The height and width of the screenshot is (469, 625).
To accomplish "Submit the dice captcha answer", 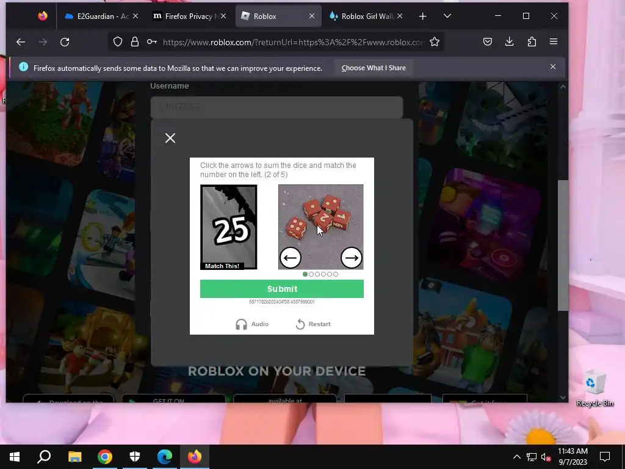I will pos(282,289).
